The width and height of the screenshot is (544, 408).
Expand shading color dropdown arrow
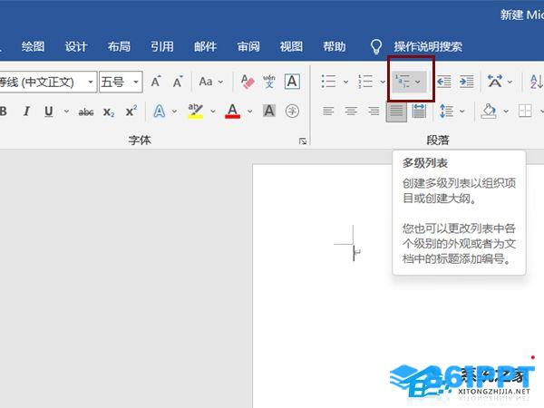pyautogui.click(x=506, y=112)
